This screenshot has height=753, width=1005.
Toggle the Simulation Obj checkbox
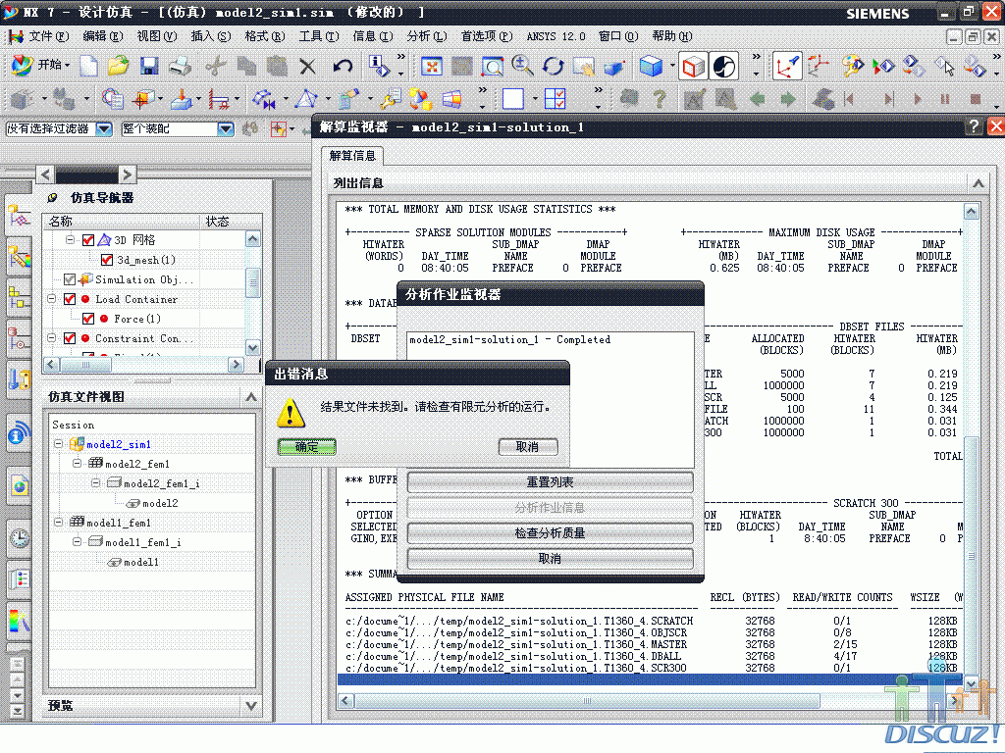(70, 279)
